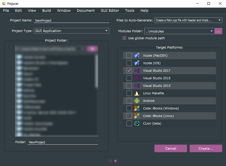Click the Code::Blocks (Windows) icon

[137, 108]
